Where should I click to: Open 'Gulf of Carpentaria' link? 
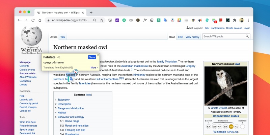pyautogui.click(x=107, y=79)
